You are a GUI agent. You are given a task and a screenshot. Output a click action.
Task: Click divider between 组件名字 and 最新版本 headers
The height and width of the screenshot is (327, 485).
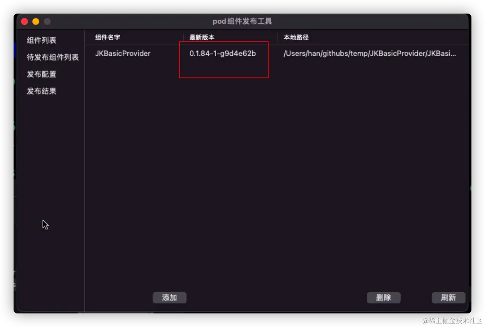183,37
